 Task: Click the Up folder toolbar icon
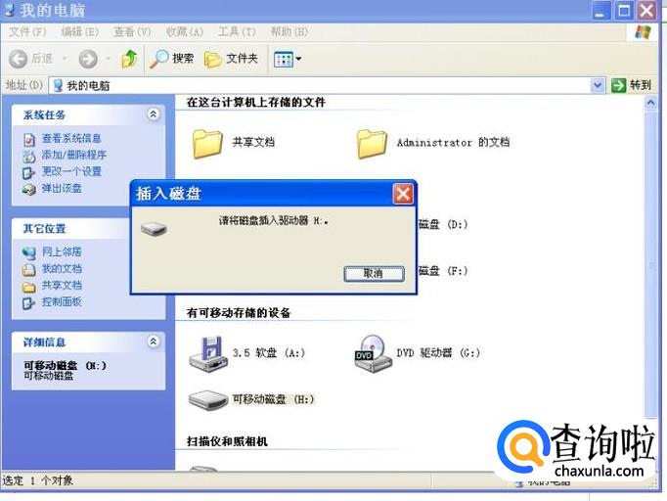pos(129,59)
